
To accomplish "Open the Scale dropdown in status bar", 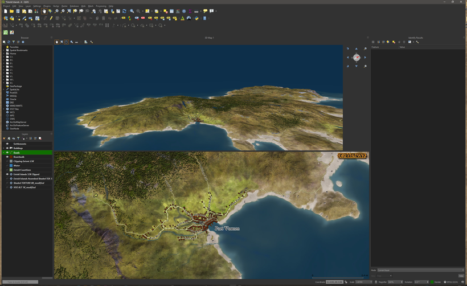I will click(x=363, y=282).
